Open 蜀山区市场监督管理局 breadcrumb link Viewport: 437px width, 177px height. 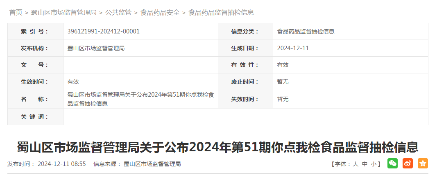coord(63,13)
